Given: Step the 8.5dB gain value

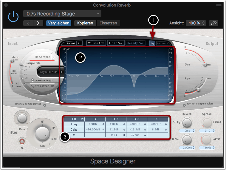Looking at the screenshot, I should 166,130.
